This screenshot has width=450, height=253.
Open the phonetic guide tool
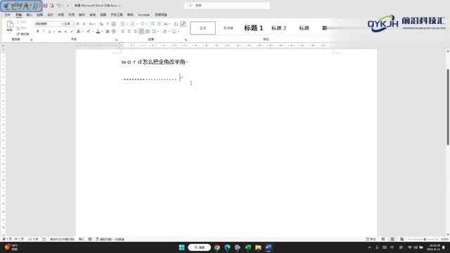(x=108, y=24)
